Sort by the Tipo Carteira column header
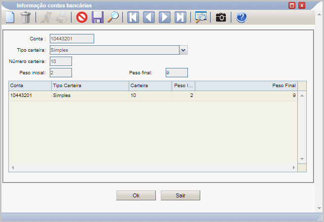324x222 pixels. (90, 86)
